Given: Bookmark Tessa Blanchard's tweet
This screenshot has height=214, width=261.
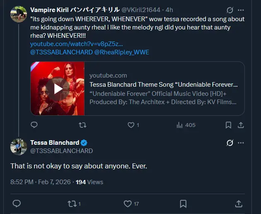Looking at the screenshot, I should coord(183,203).
